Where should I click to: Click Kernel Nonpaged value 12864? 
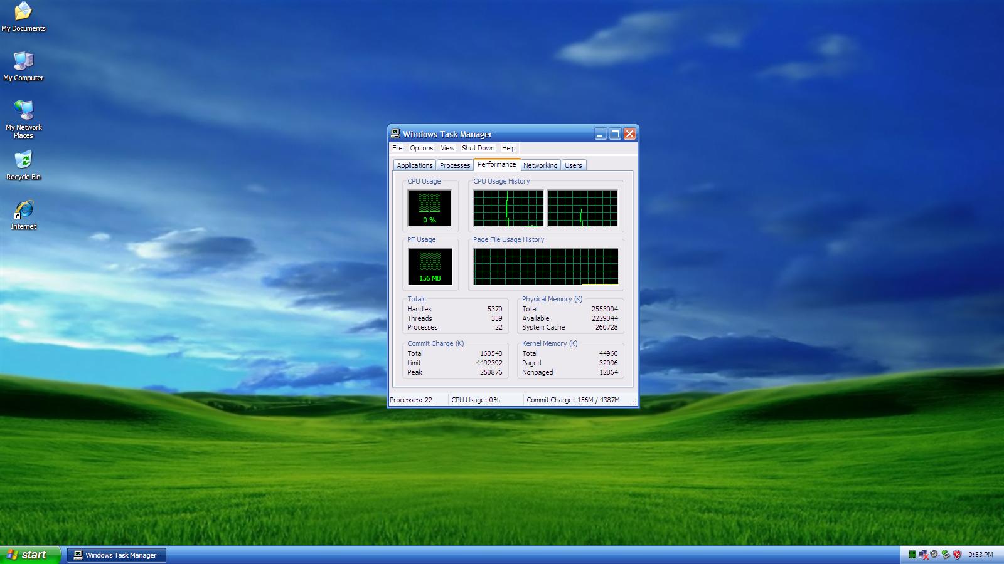point(609,372)
